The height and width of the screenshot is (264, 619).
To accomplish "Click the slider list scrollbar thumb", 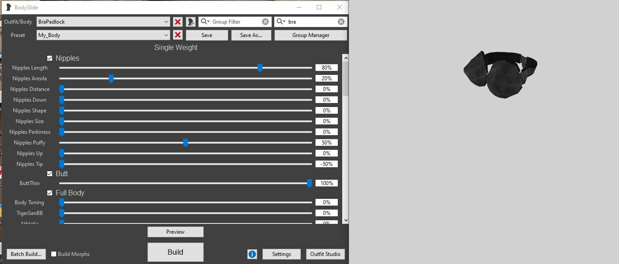I will click(x=346, y=78).
